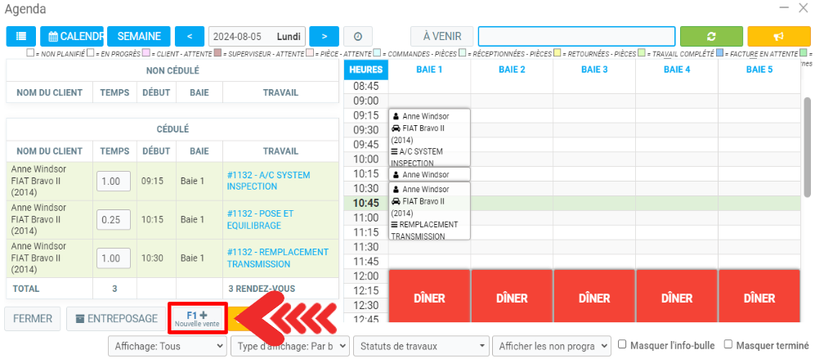Click the green refresh button

711,37
